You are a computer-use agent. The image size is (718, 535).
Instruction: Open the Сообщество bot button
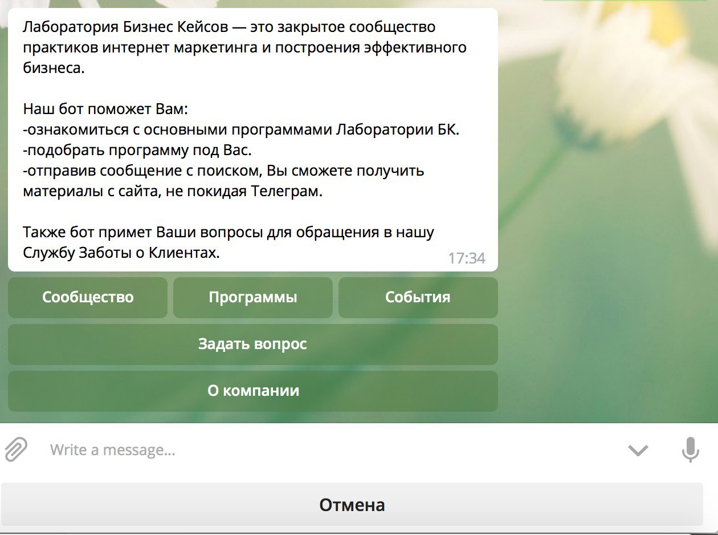pyautogui.click(x=88, y=298)
